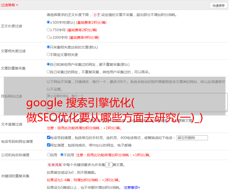
Task: Click the text-filter 注意：启用此功能 red note
Action: (84, 128)
